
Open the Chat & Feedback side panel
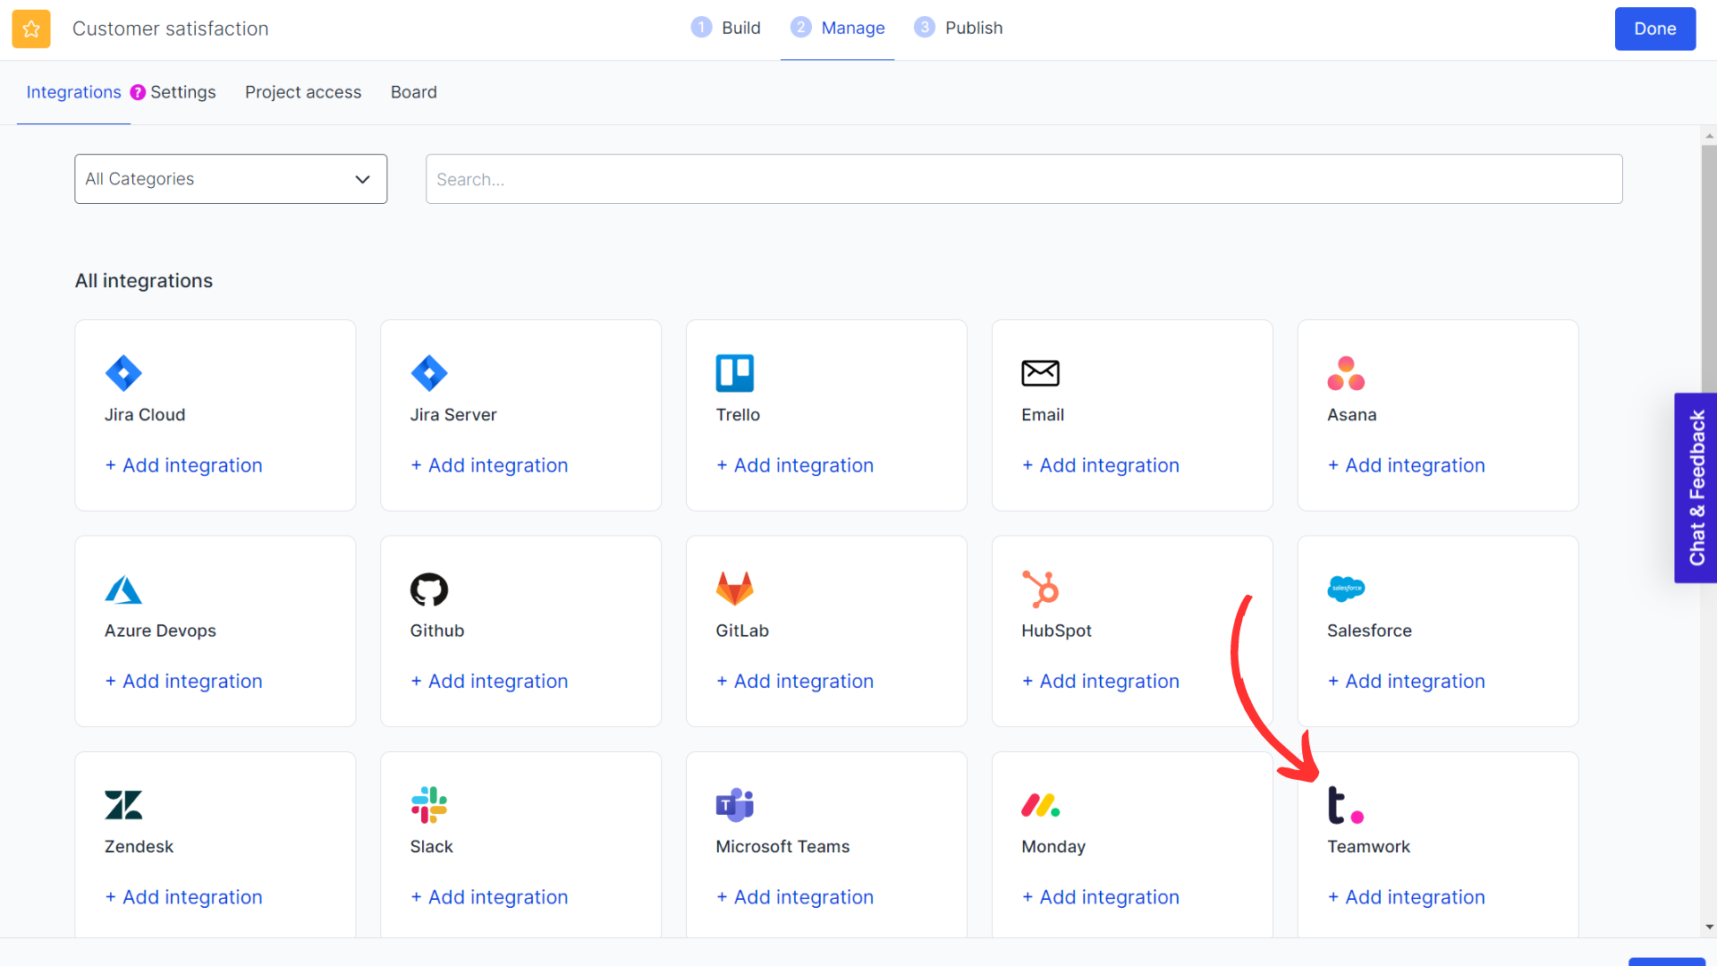click(x=1696, y=487)
